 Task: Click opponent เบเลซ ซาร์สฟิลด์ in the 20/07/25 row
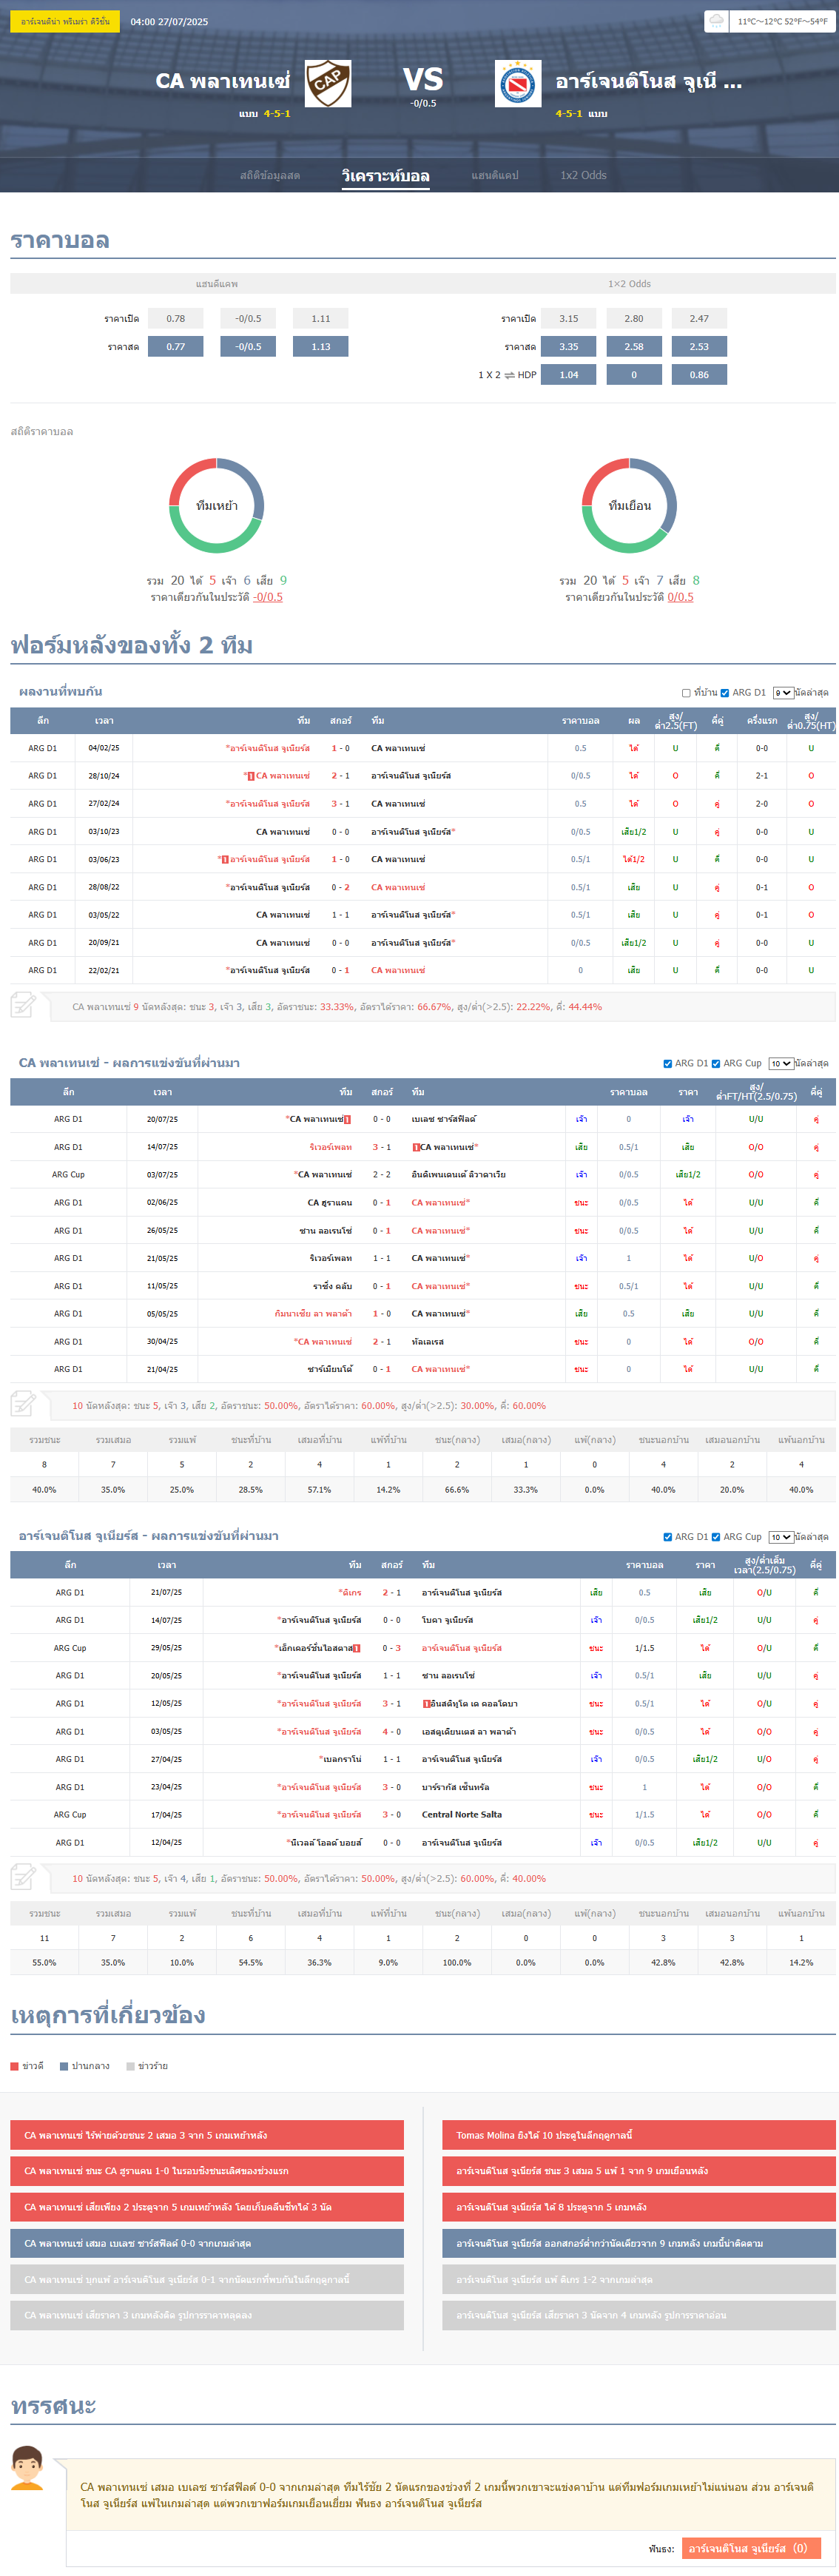point(444,1119)
